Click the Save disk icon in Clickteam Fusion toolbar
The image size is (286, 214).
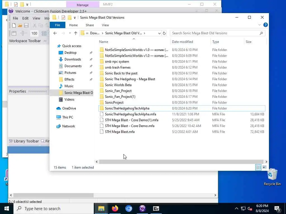click(x=26, y=25)
